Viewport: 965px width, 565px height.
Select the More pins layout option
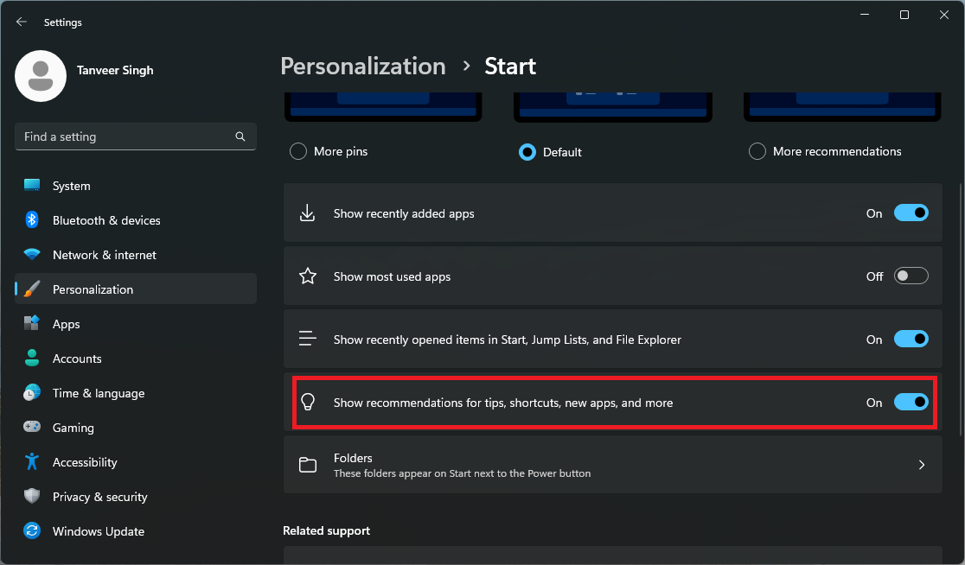(x=297, y=150)
